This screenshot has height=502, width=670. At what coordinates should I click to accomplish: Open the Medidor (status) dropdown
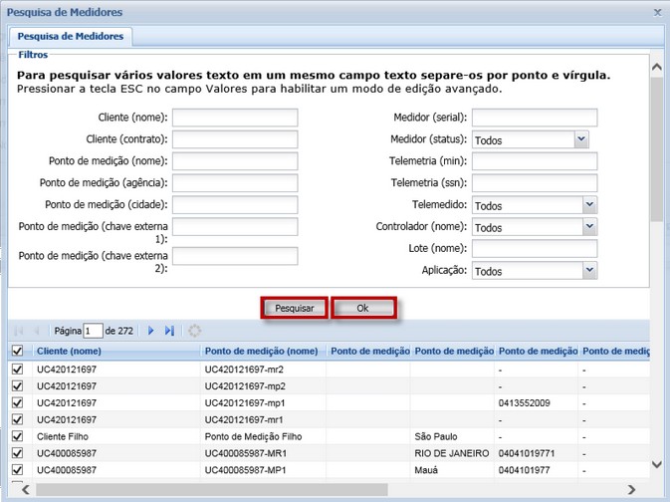tap(581, 140)
